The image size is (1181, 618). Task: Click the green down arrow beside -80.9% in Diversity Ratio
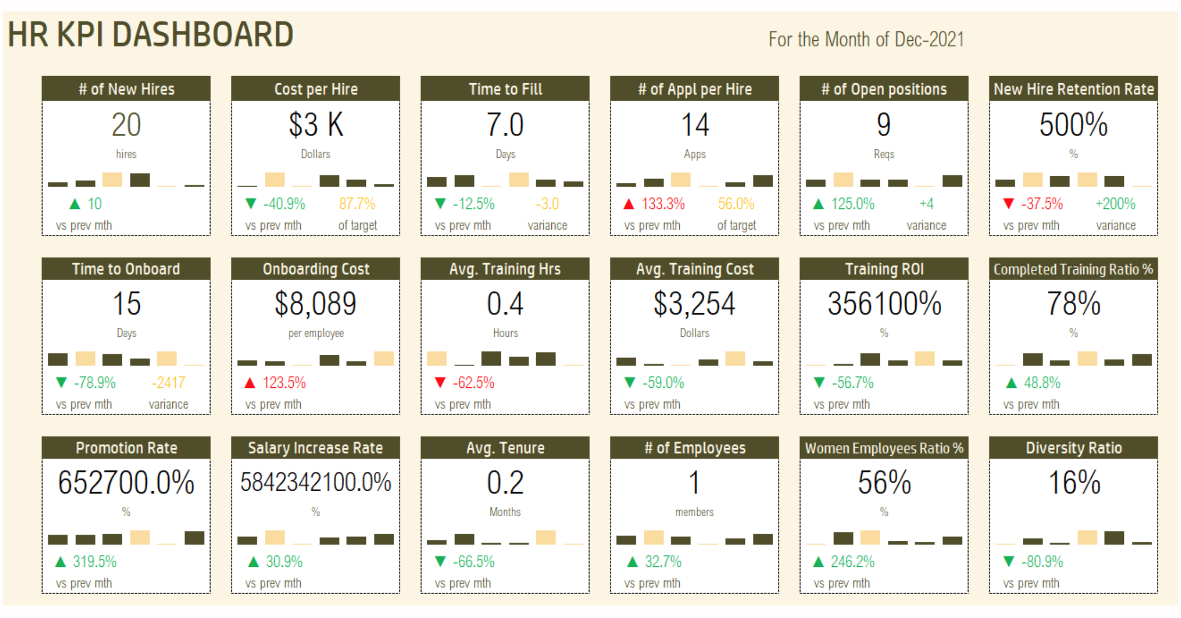[x=1009, y=561]
